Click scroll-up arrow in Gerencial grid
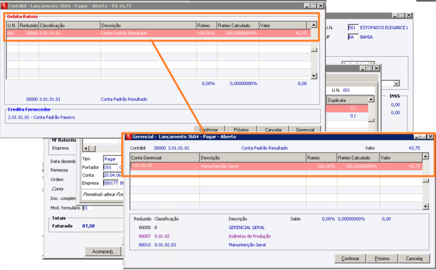 coord(426,156)
